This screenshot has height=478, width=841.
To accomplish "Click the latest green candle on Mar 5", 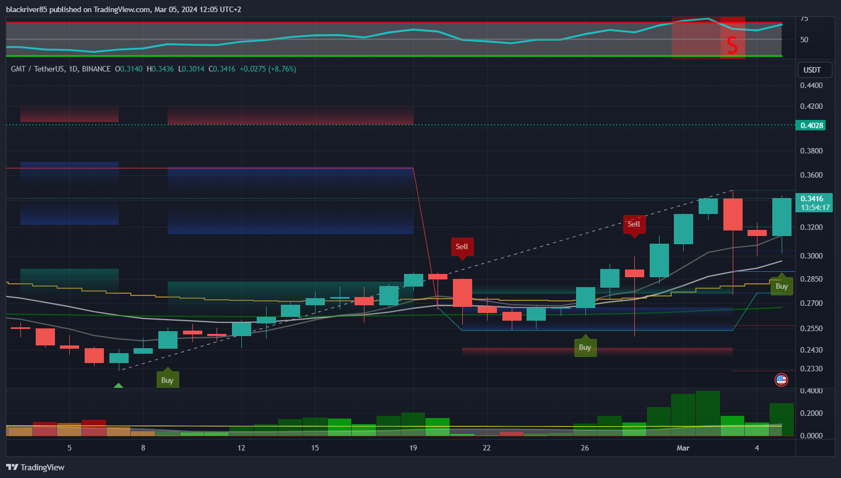I will pos(782,217).
